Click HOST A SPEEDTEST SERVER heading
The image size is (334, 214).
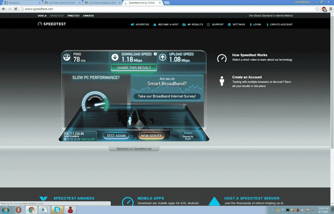click(252, 198)
